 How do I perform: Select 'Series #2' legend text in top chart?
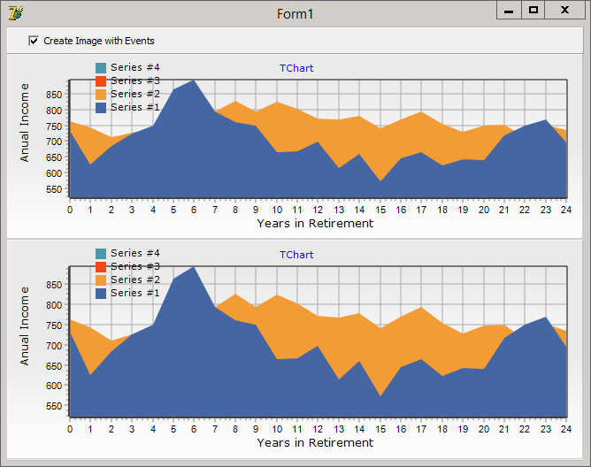pos(135,94)
